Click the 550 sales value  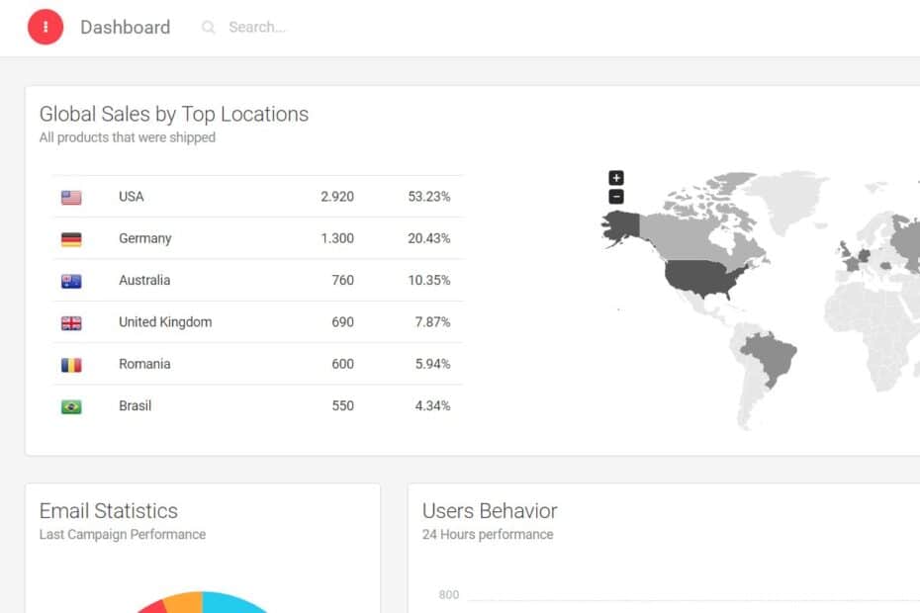(x=342, y=406)
